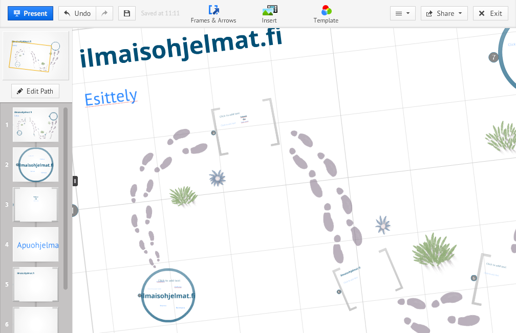This screenshot has height=333, width=516.
Task: Start the presentation with Present button
Action: (x=30, y=13)
